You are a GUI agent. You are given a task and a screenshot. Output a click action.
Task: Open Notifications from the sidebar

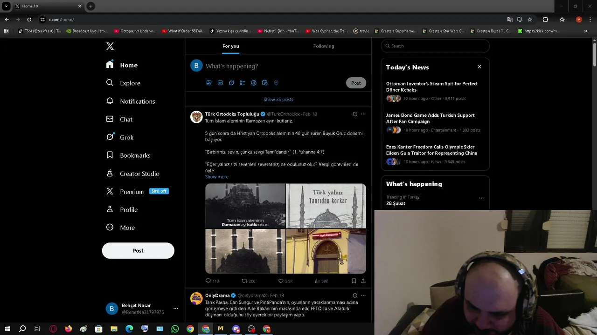click(131, 101)
